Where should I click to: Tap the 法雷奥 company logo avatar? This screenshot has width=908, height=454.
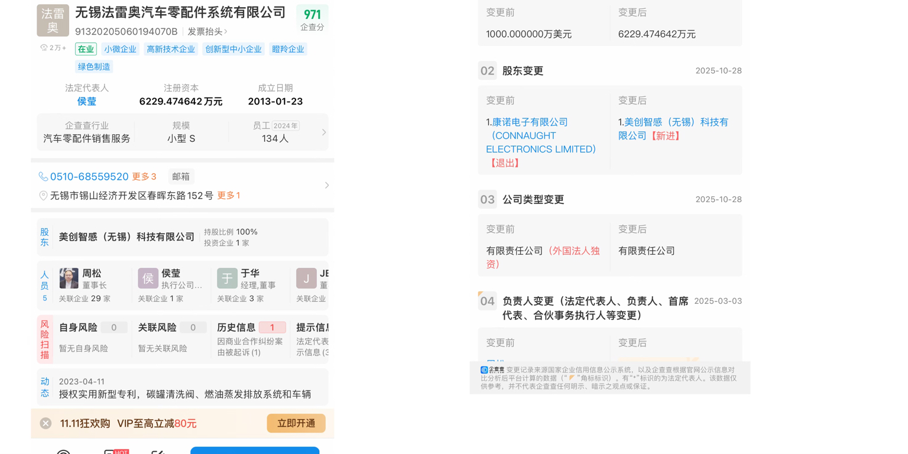tap(53, 21)
